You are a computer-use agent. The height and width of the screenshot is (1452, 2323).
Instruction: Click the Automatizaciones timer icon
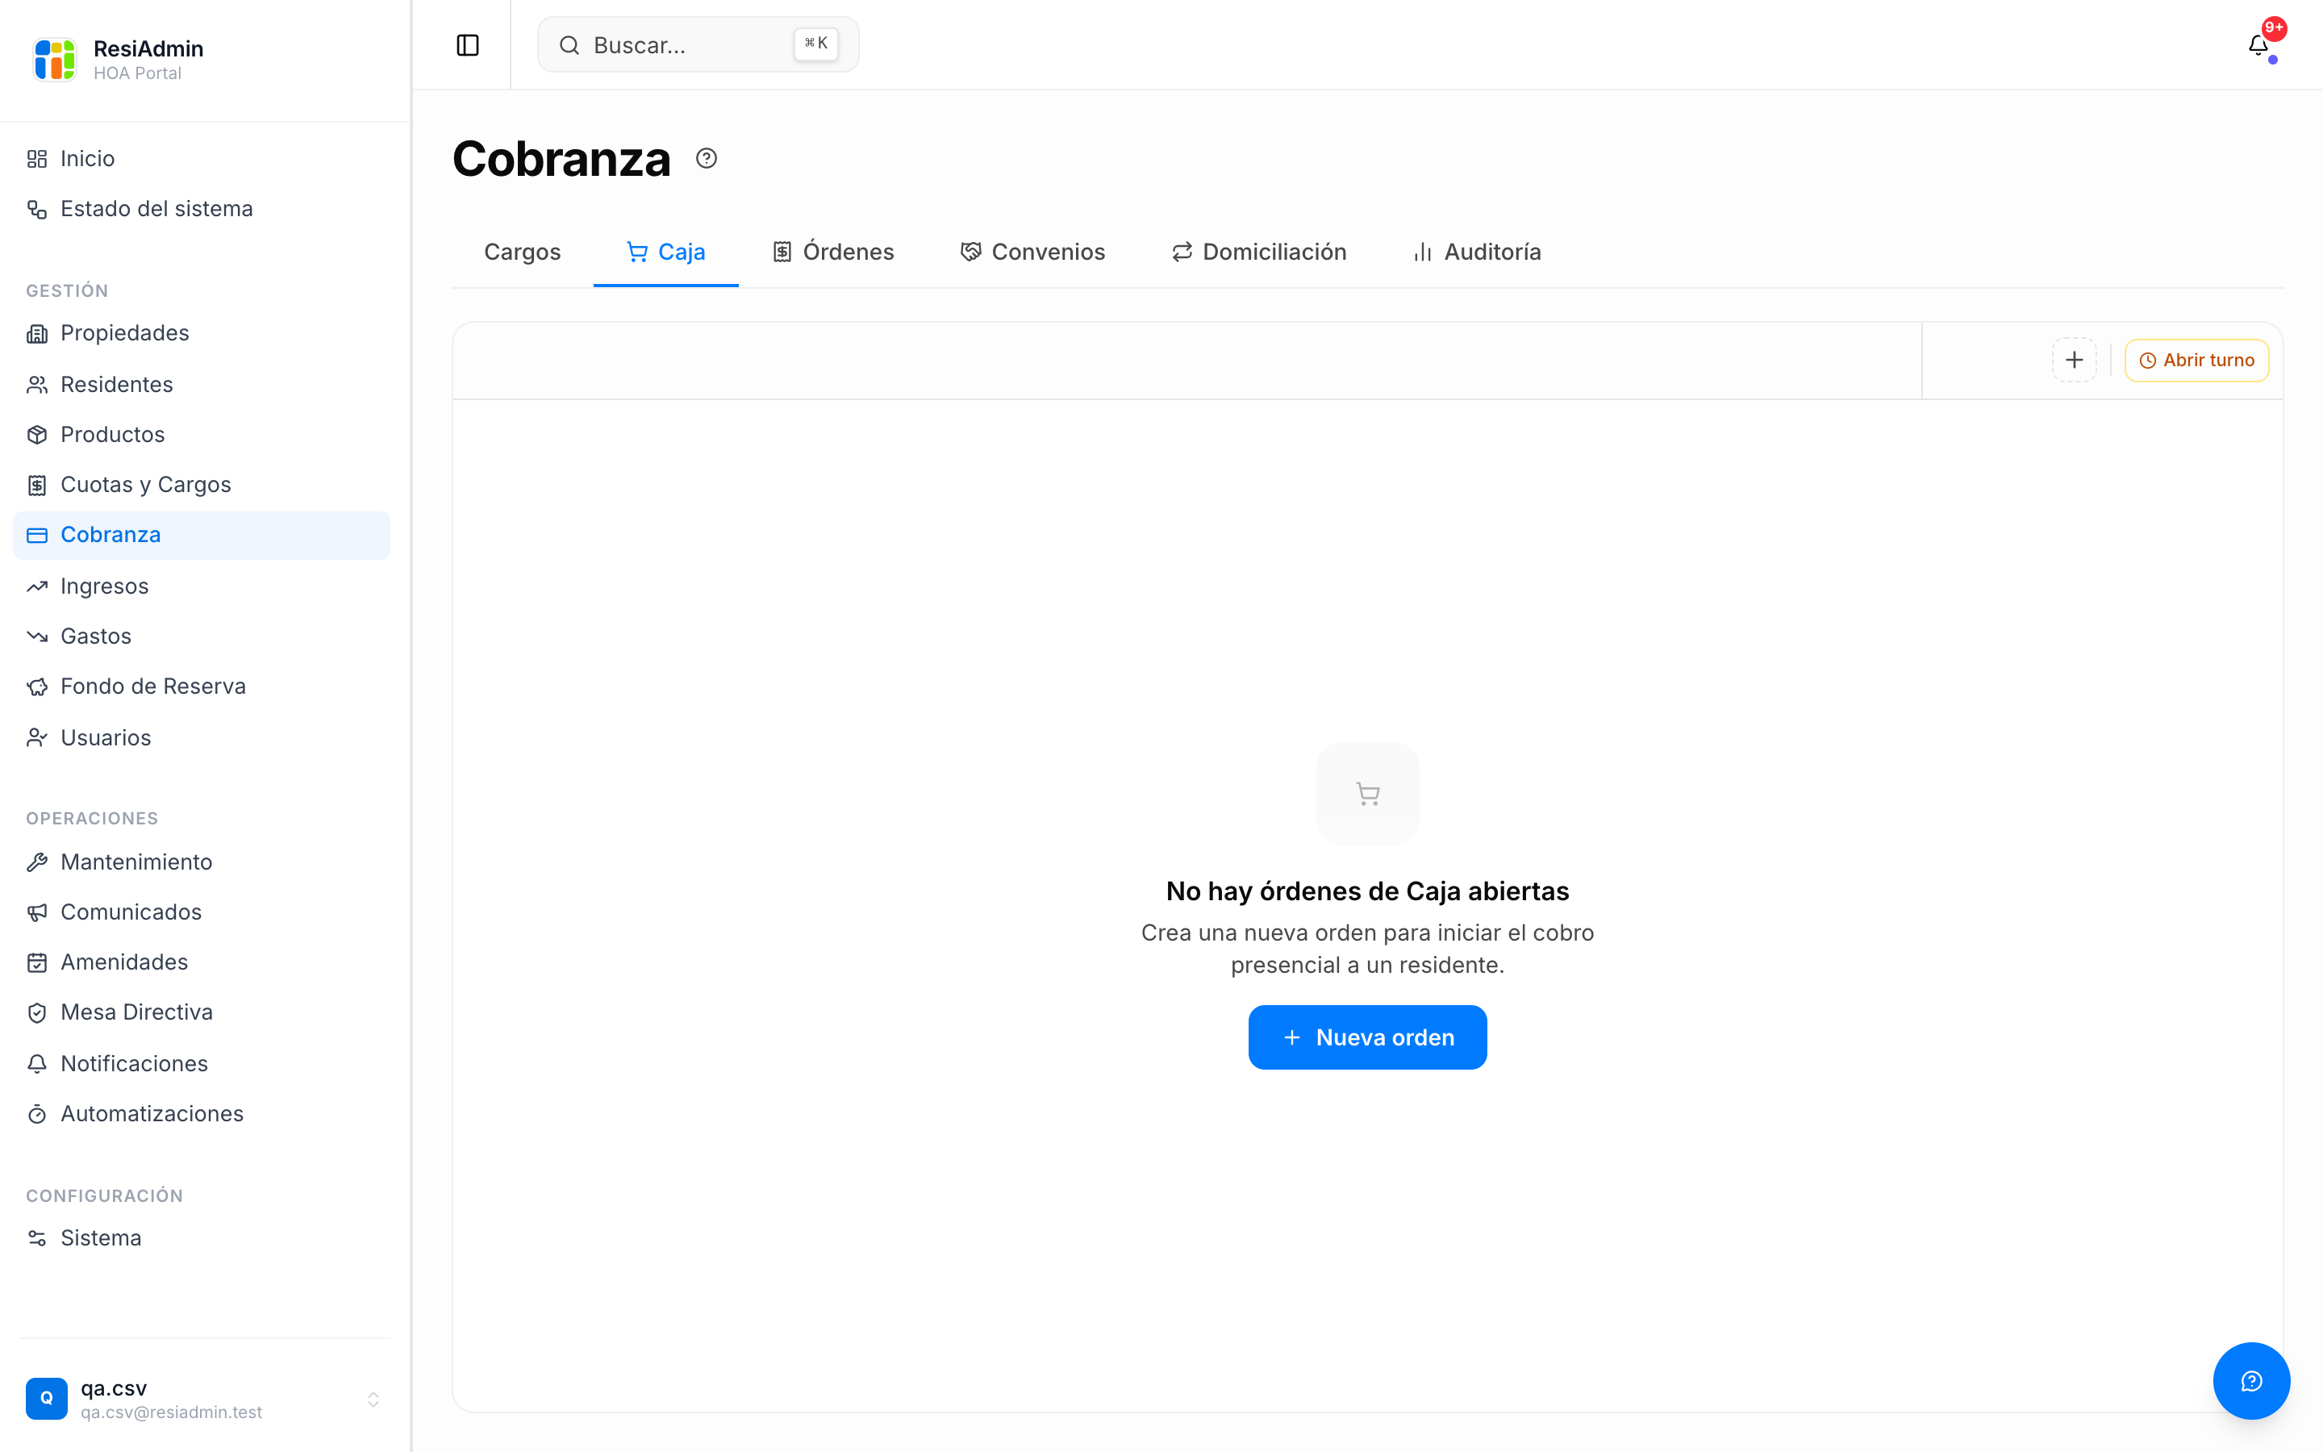click(37, 1114)
